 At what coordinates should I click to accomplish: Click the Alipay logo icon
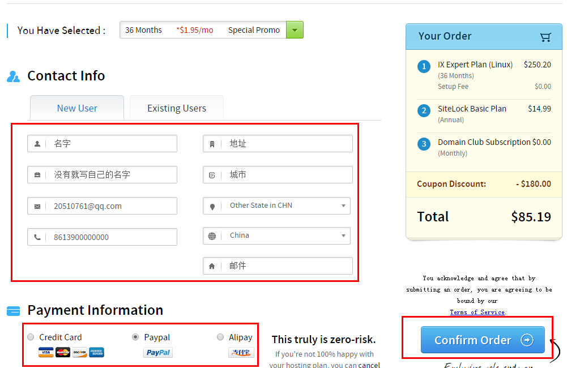point(241,353)
